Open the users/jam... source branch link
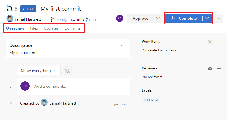The height and width of the screenshot is (120, 227). [63, 19]
